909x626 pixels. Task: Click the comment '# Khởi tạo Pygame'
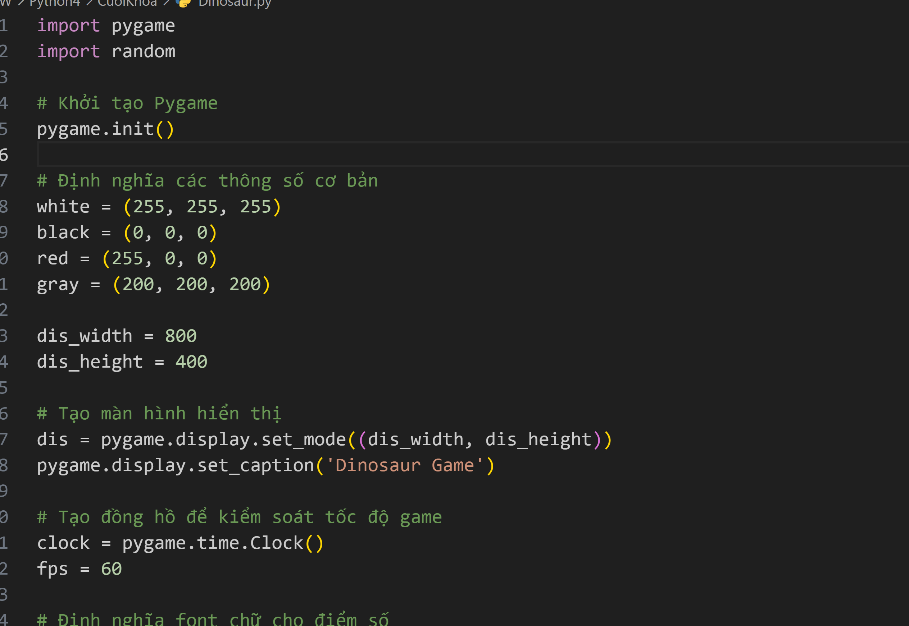coord(127,103)
